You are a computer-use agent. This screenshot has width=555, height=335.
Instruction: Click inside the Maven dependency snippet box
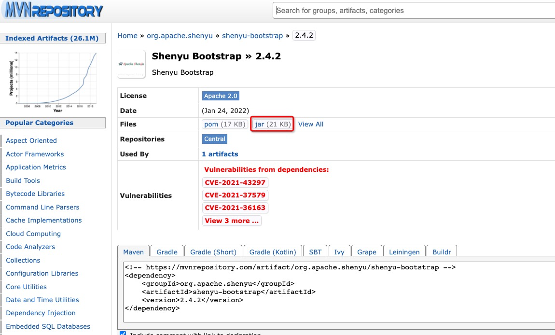coord(339,292)
